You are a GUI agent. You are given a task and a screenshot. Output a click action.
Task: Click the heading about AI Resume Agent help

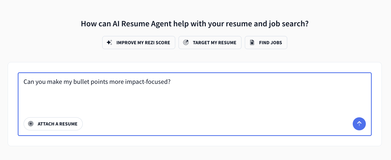[195, 24]
